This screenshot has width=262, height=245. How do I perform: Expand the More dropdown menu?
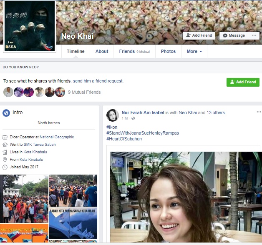coord(194,51)
